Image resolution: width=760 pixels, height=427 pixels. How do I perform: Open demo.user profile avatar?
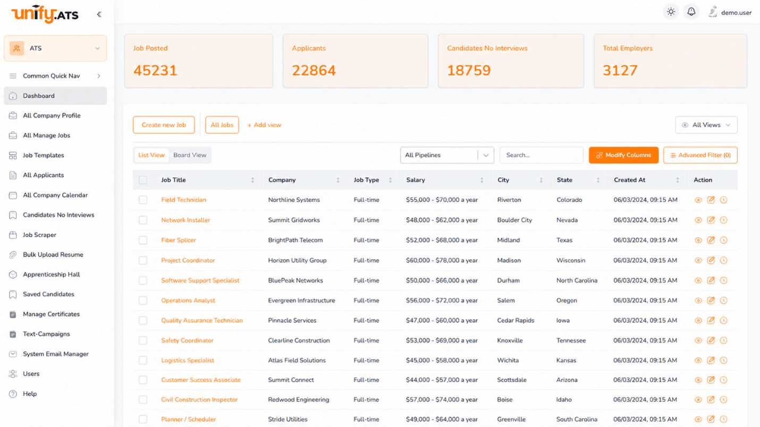pos(713,12)
